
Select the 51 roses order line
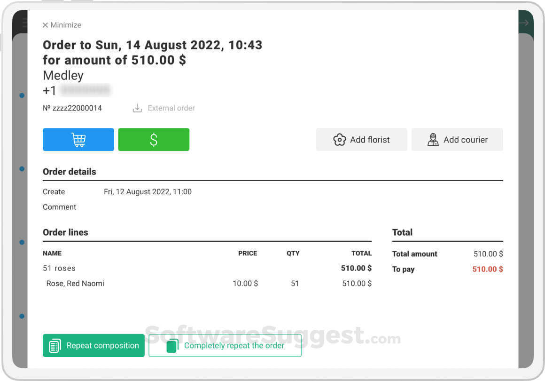coord(59,268)
